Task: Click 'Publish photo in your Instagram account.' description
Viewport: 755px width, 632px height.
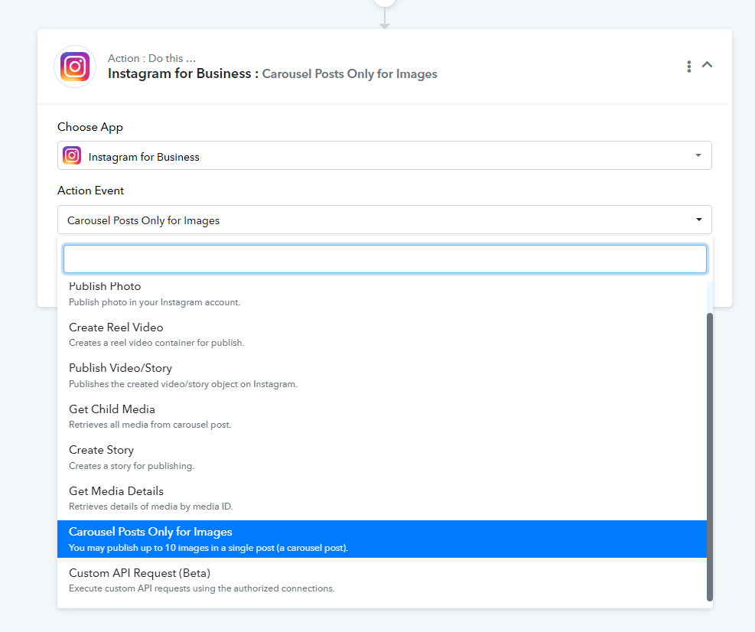Action: (x=155, y=302)
